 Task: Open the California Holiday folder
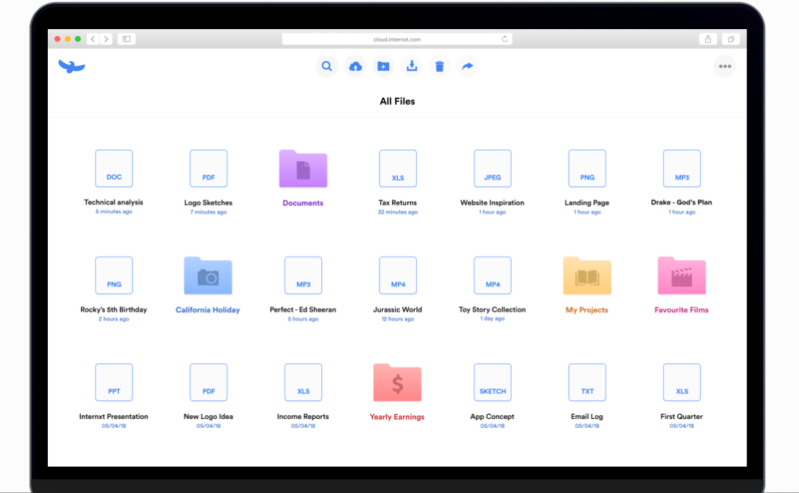pyautogui.click(x=208, y=275)
